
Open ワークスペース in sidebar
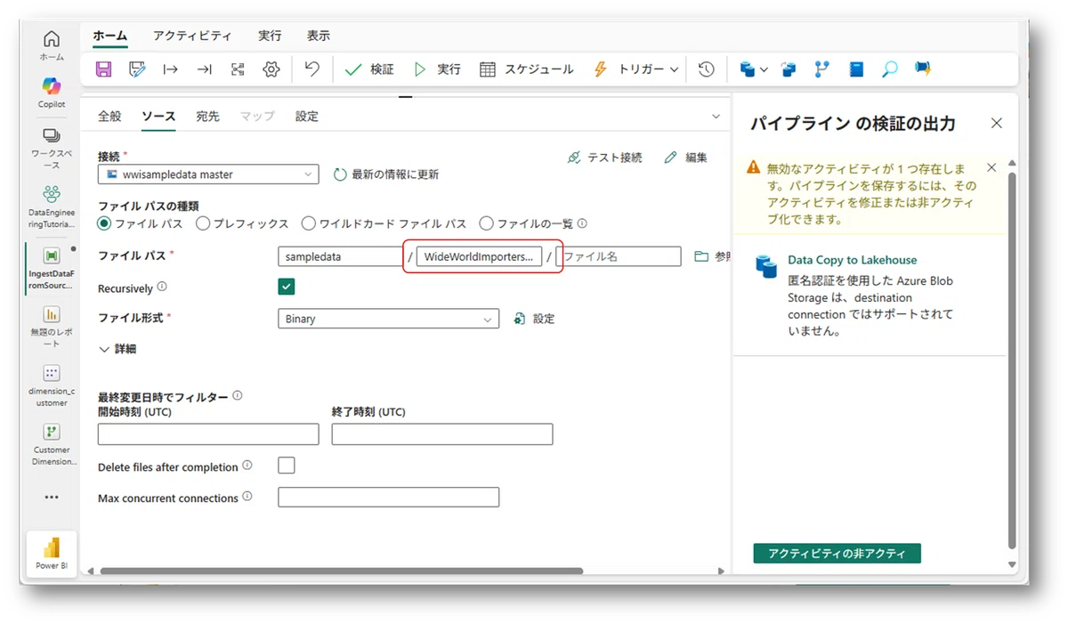pos(52,149)
